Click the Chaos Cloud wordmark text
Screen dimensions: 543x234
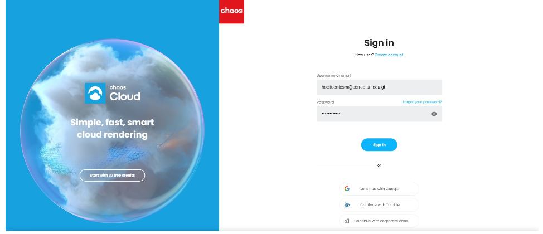125,93
